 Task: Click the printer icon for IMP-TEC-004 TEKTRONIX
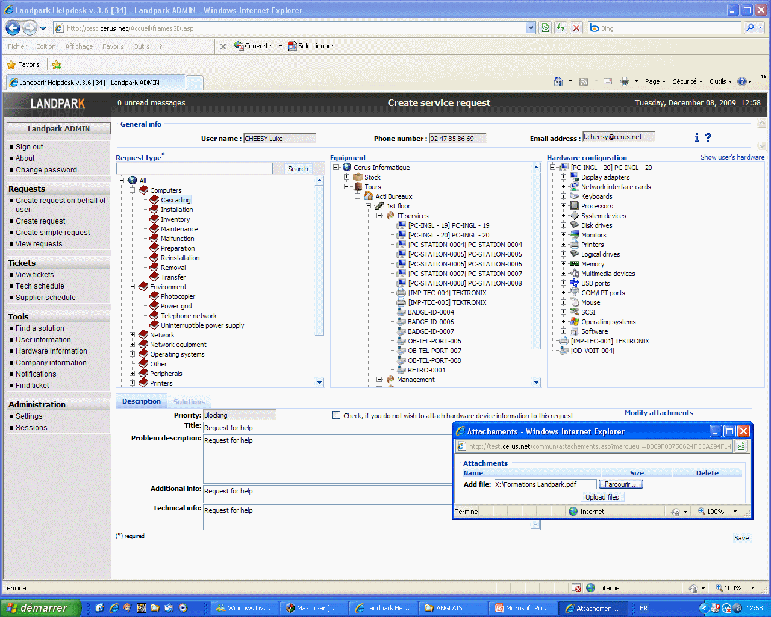pos(401,292)
